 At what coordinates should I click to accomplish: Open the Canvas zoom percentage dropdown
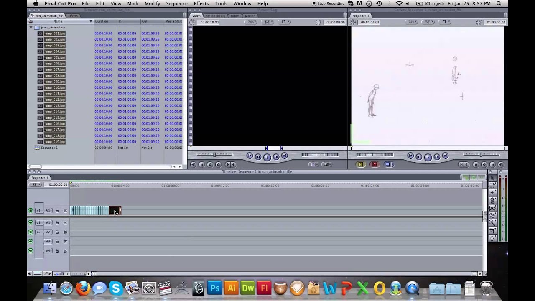pyautogui.click(x=413, y=22)
